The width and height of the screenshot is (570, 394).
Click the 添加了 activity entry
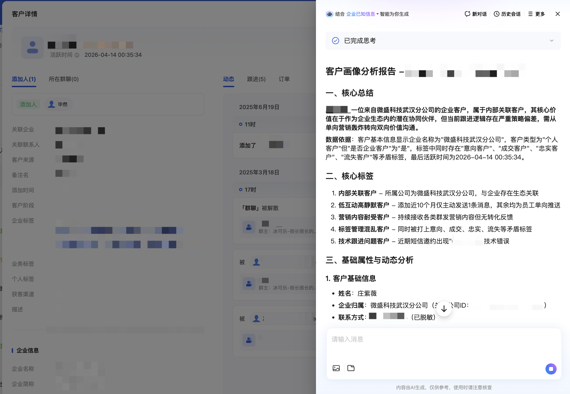click(275, 145)
